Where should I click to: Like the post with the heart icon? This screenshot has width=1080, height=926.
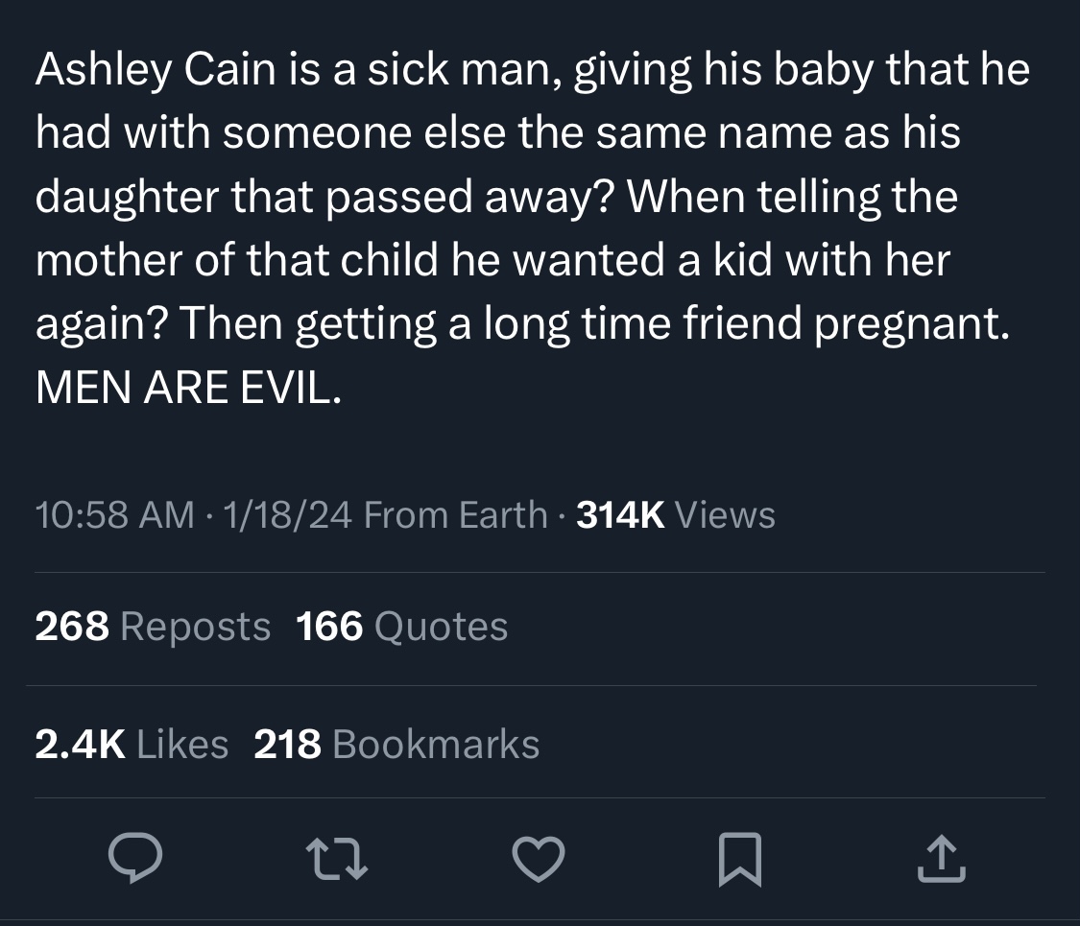[x=539, y=859]
